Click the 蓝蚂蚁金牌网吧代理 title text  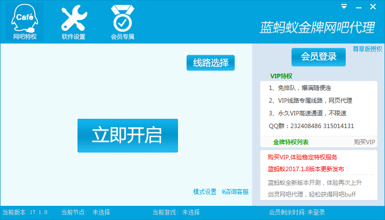317,27
